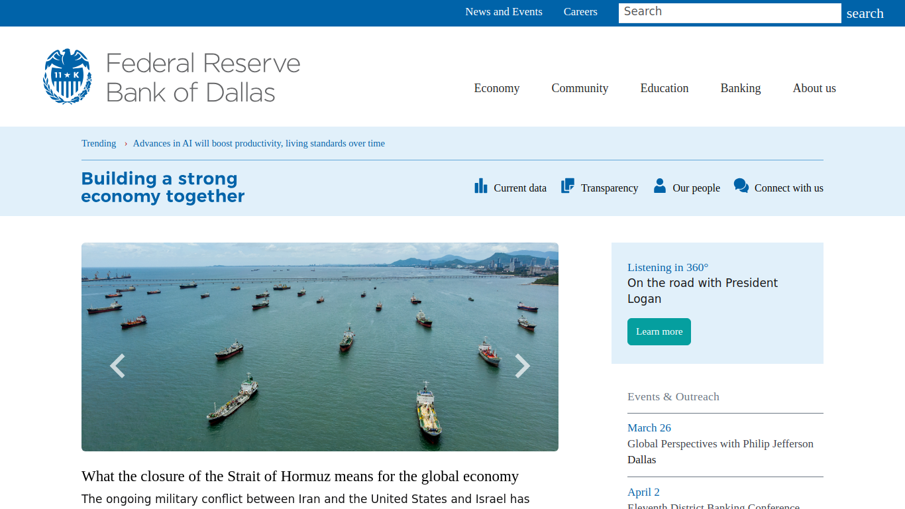This screenshot has width=905, height=509.
Task: Click the Learn more button
Action: coord(659,331)
